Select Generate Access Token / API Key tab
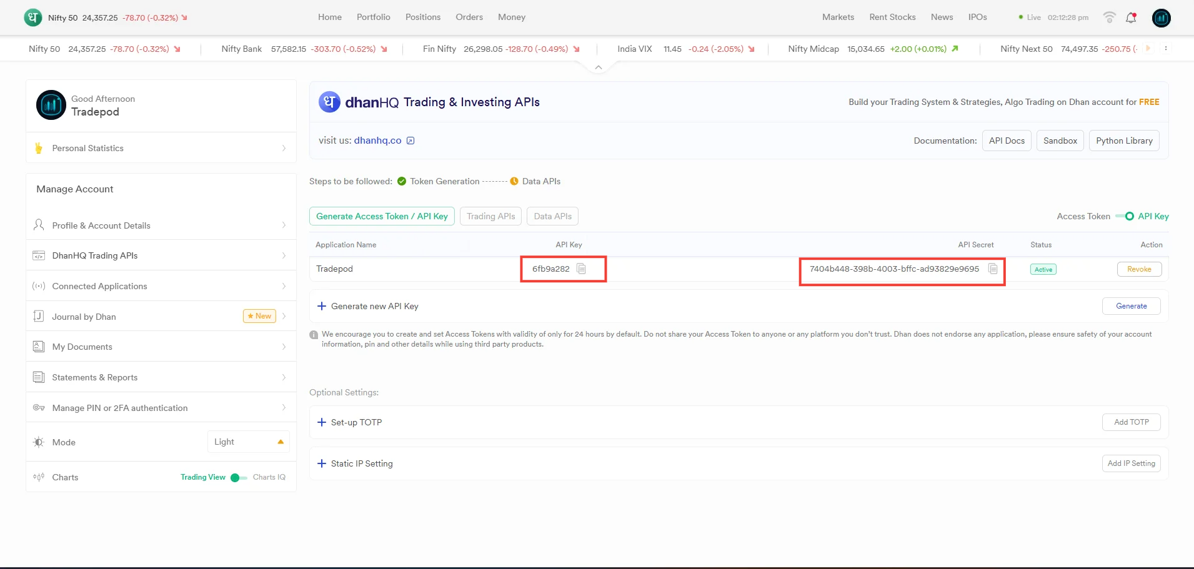 [382, 216]
